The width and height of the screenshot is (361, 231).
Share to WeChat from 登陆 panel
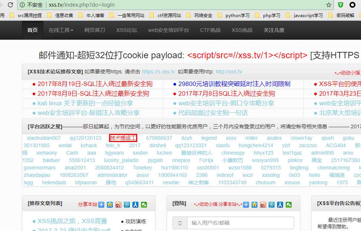tap(289, 205)
